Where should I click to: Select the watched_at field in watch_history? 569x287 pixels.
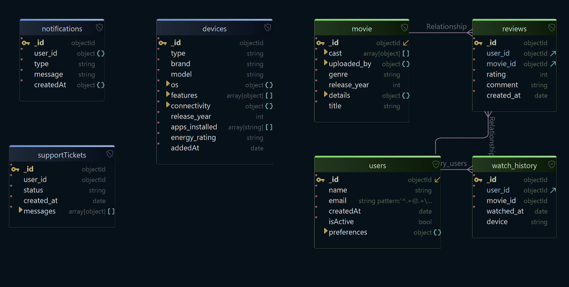tap(514, 211)
